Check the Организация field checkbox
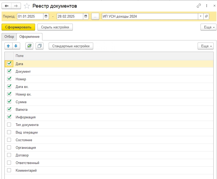The width and height of the screenshot is (217, 179). click(x=9, y=148)
